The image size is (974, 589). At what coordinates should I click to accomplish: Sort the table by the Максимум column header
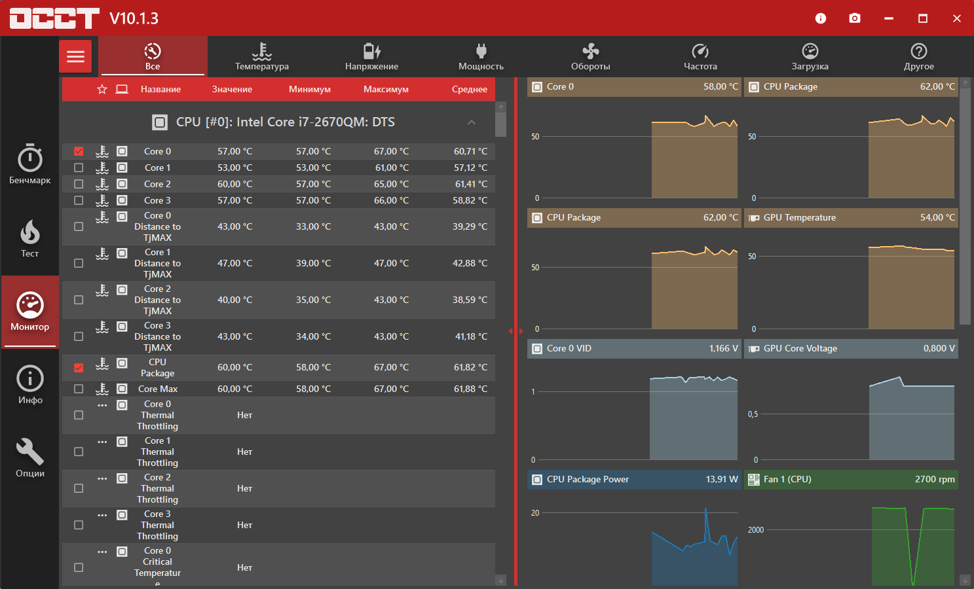click(386, 89)
